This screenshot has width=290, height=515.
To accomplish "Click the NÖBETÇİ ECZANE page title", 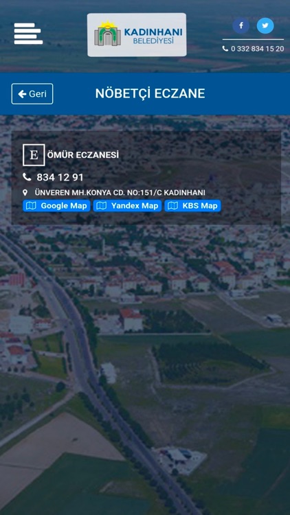I will click(150, 93).
